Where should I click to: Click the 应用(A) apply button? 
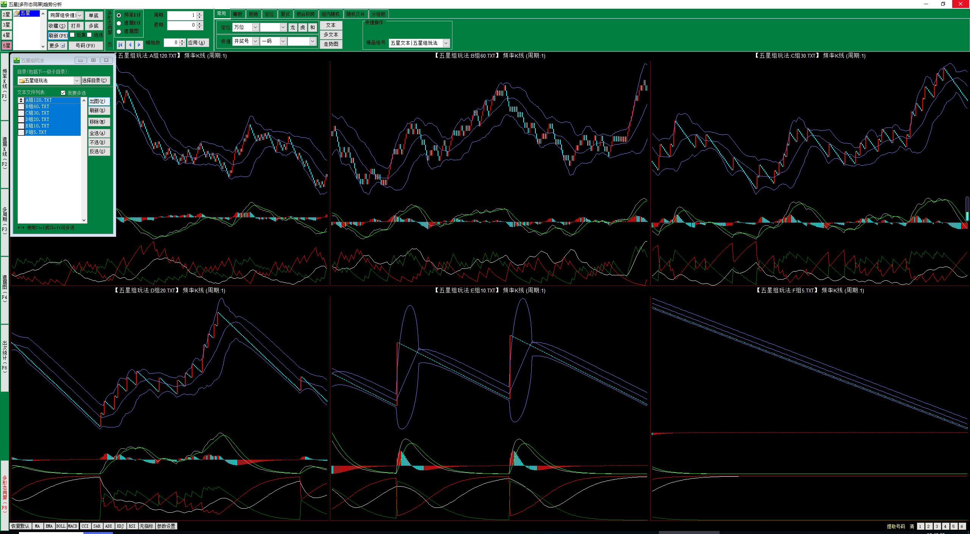(x=198, y=43)
